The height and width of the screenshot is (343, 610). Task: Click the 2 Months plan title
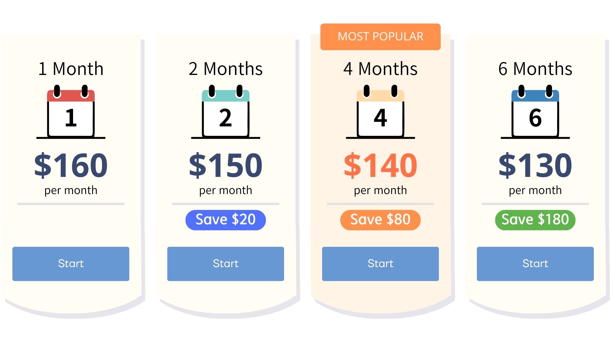coord(226,69)
